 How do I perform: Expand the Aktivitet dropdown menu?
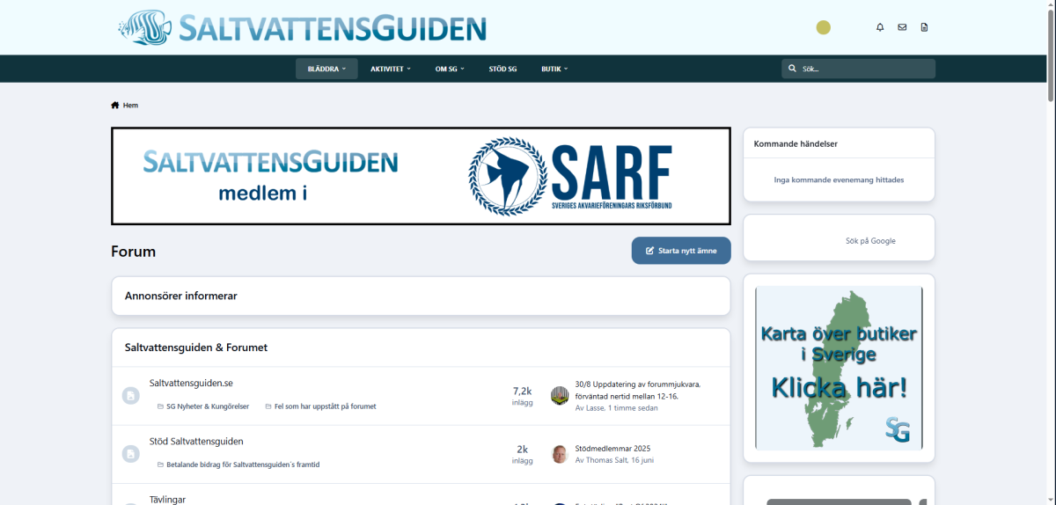pyautogui.click(x=391, y=69)
